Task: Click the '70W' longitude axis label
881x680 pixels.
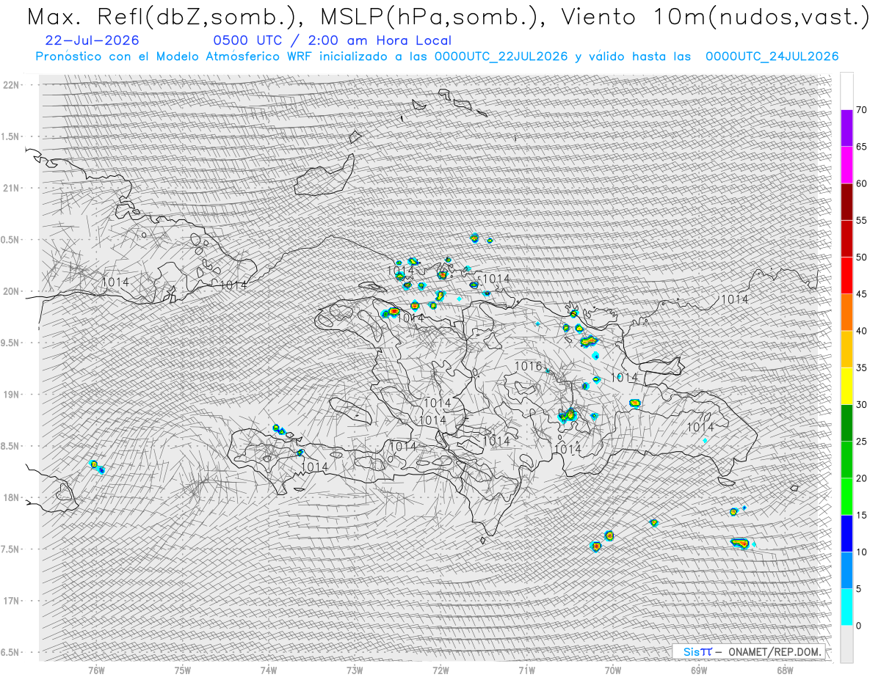Action: point(613,671)
